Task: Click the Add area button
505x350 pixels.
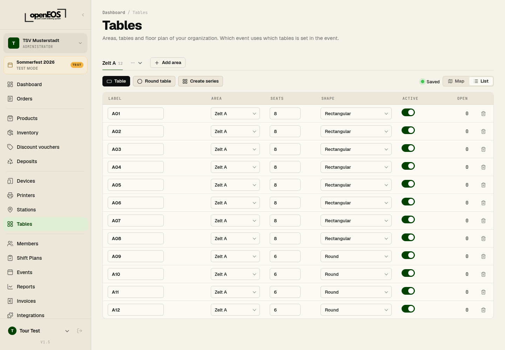Action: tap(168, 63)
